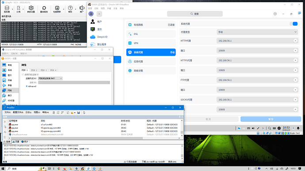Image resolution: width=305 pixels, height=171 pixels.
Task: Open dropdown arrow beside v2rayN Help button
Action: [76, 9]
